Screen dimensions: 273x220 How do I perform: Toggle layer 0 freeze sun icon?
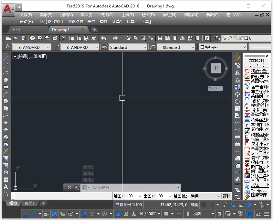(230, 38)
